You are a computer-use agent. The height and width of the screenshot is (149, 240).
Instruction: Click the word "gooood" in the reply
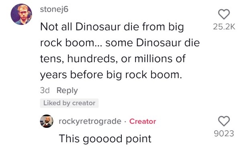pos(103,139)
